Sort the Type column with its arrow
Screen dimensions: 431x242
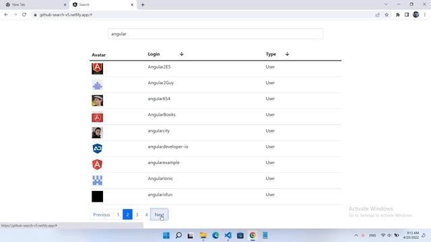[x=287, y=54]
